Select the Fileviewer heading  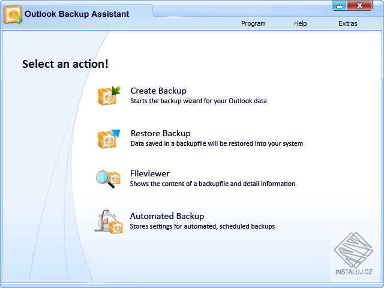point(149,173)
